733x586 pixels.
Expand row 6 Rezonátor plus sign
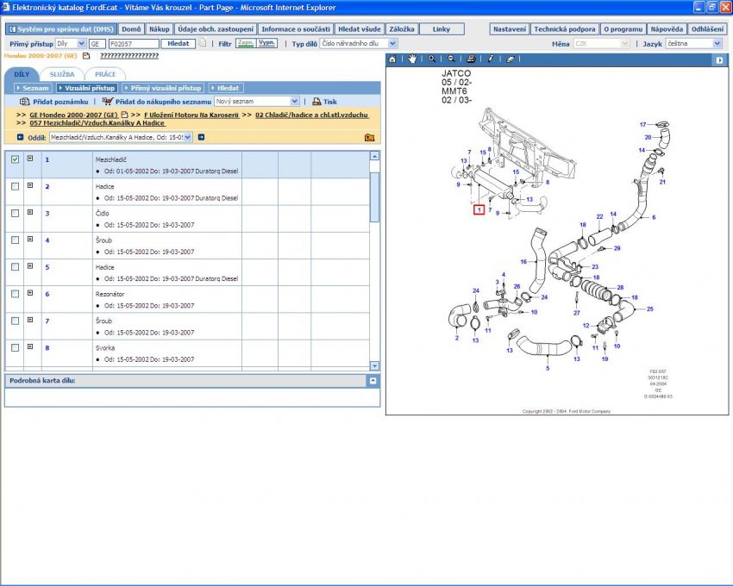[x=30, y=293]
